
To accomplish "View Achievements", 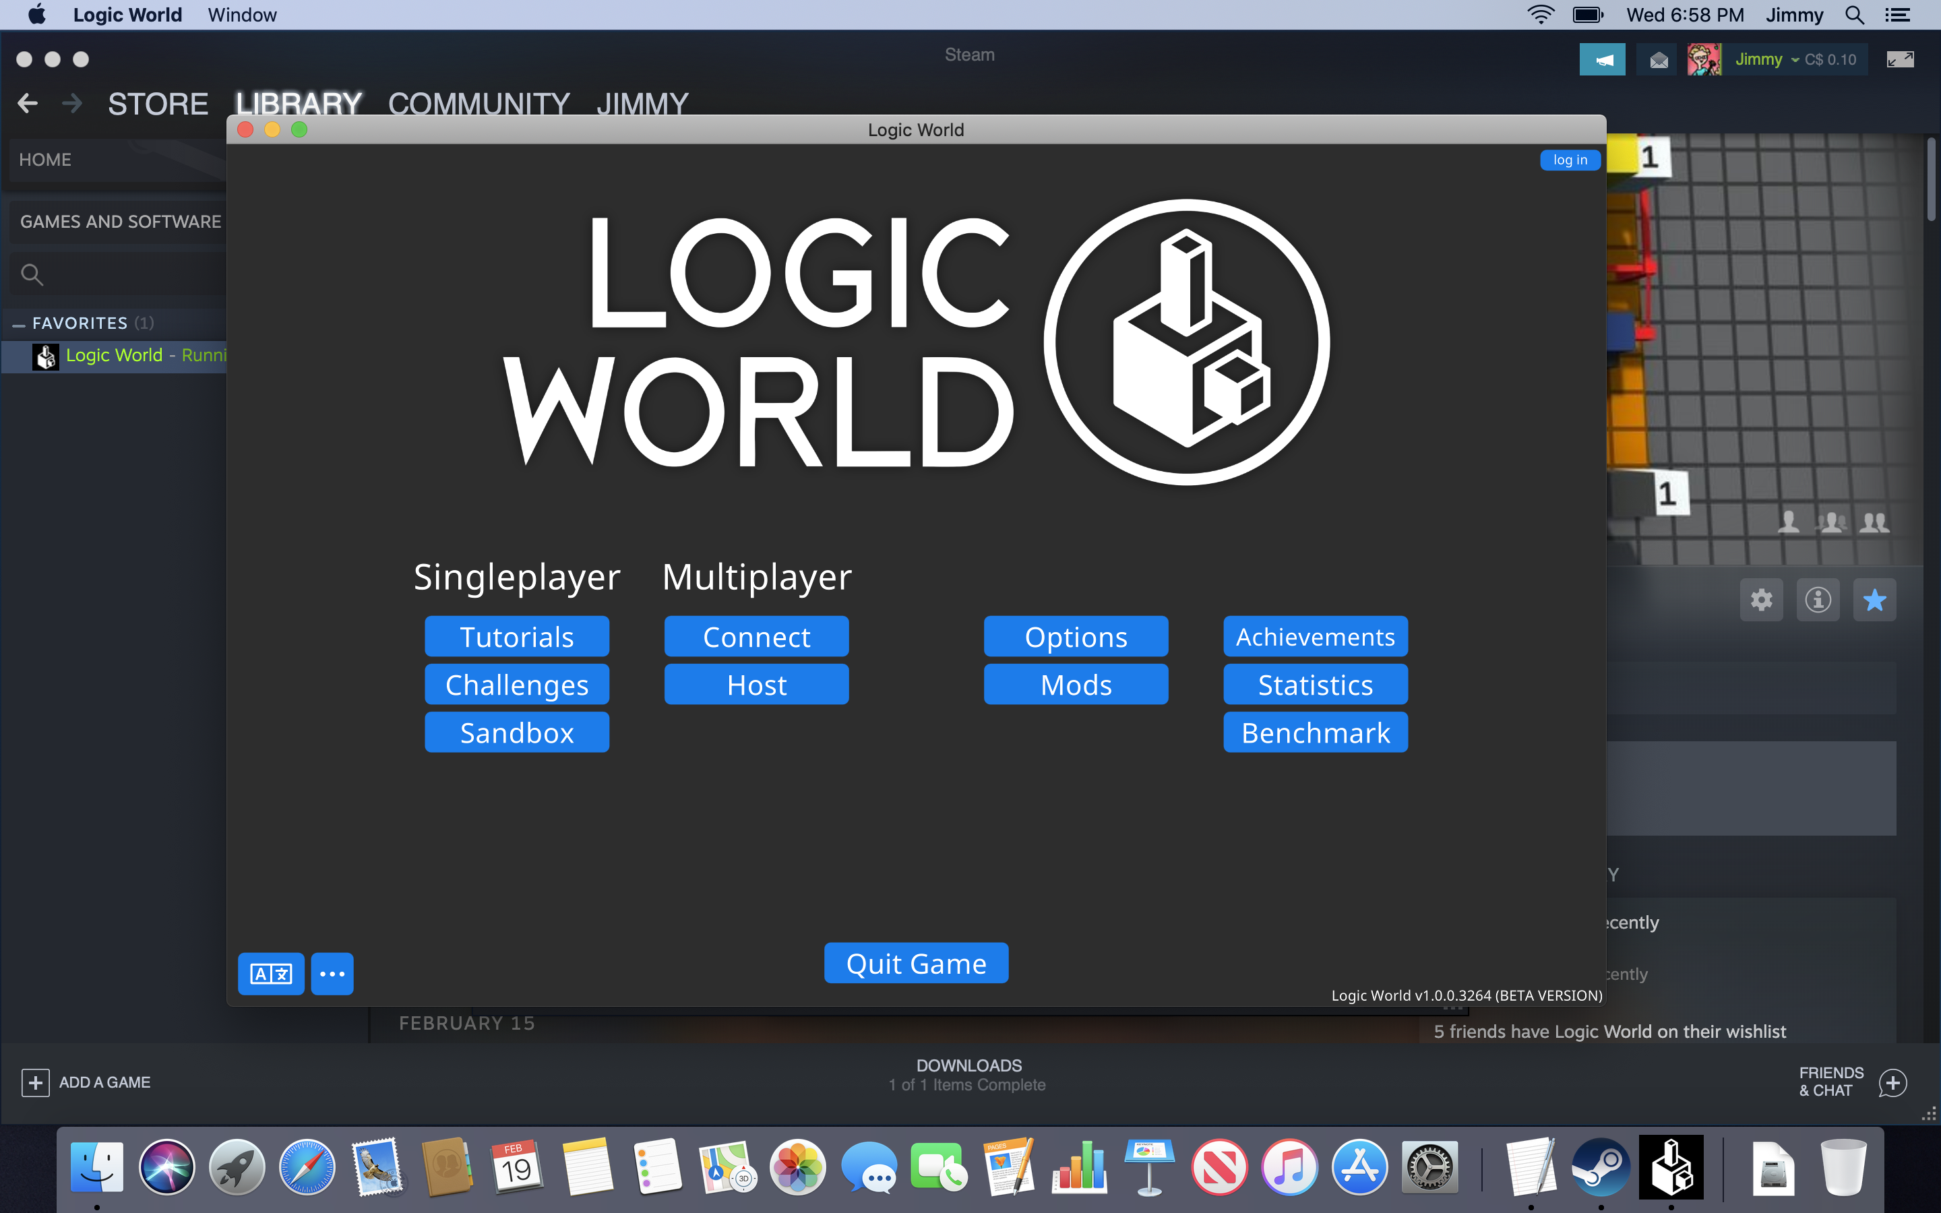I will tap(1316, 636).
